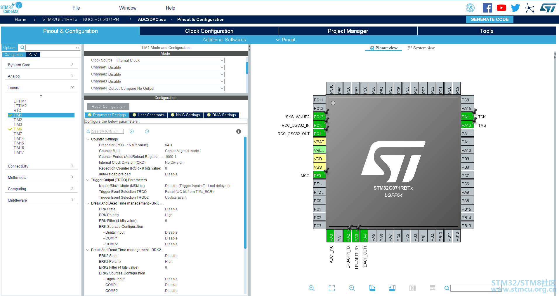The height and width of the screenshot is (296, 559).
Task: Select System view
Action: 421,48
